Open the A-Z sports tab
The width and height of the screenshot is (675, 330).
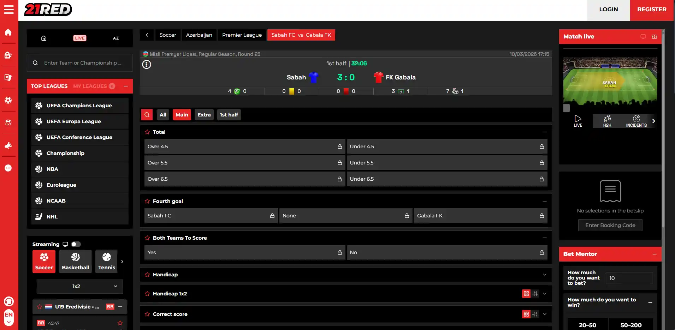point(116,38)
